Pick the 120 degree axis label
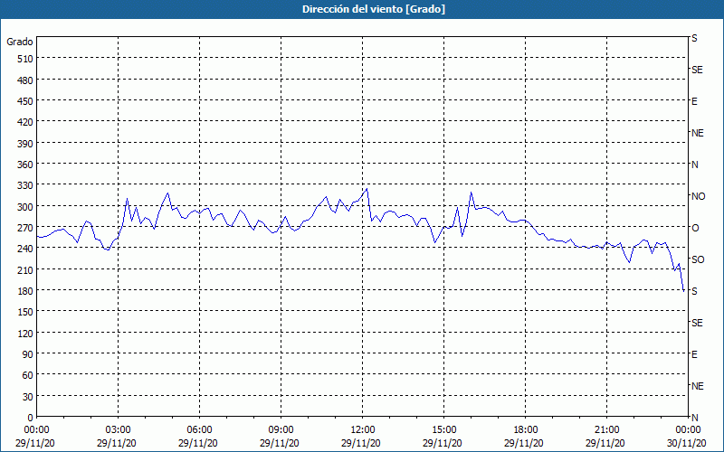The height and width of the screenshot is (452, 724). click(x=26, y=333)
